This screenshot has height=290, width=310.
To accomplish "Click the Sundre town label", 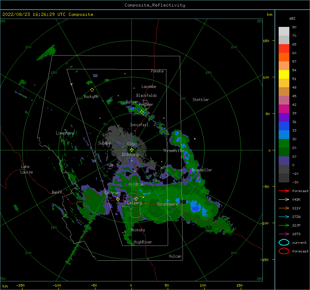I will [x=104, y=143].
